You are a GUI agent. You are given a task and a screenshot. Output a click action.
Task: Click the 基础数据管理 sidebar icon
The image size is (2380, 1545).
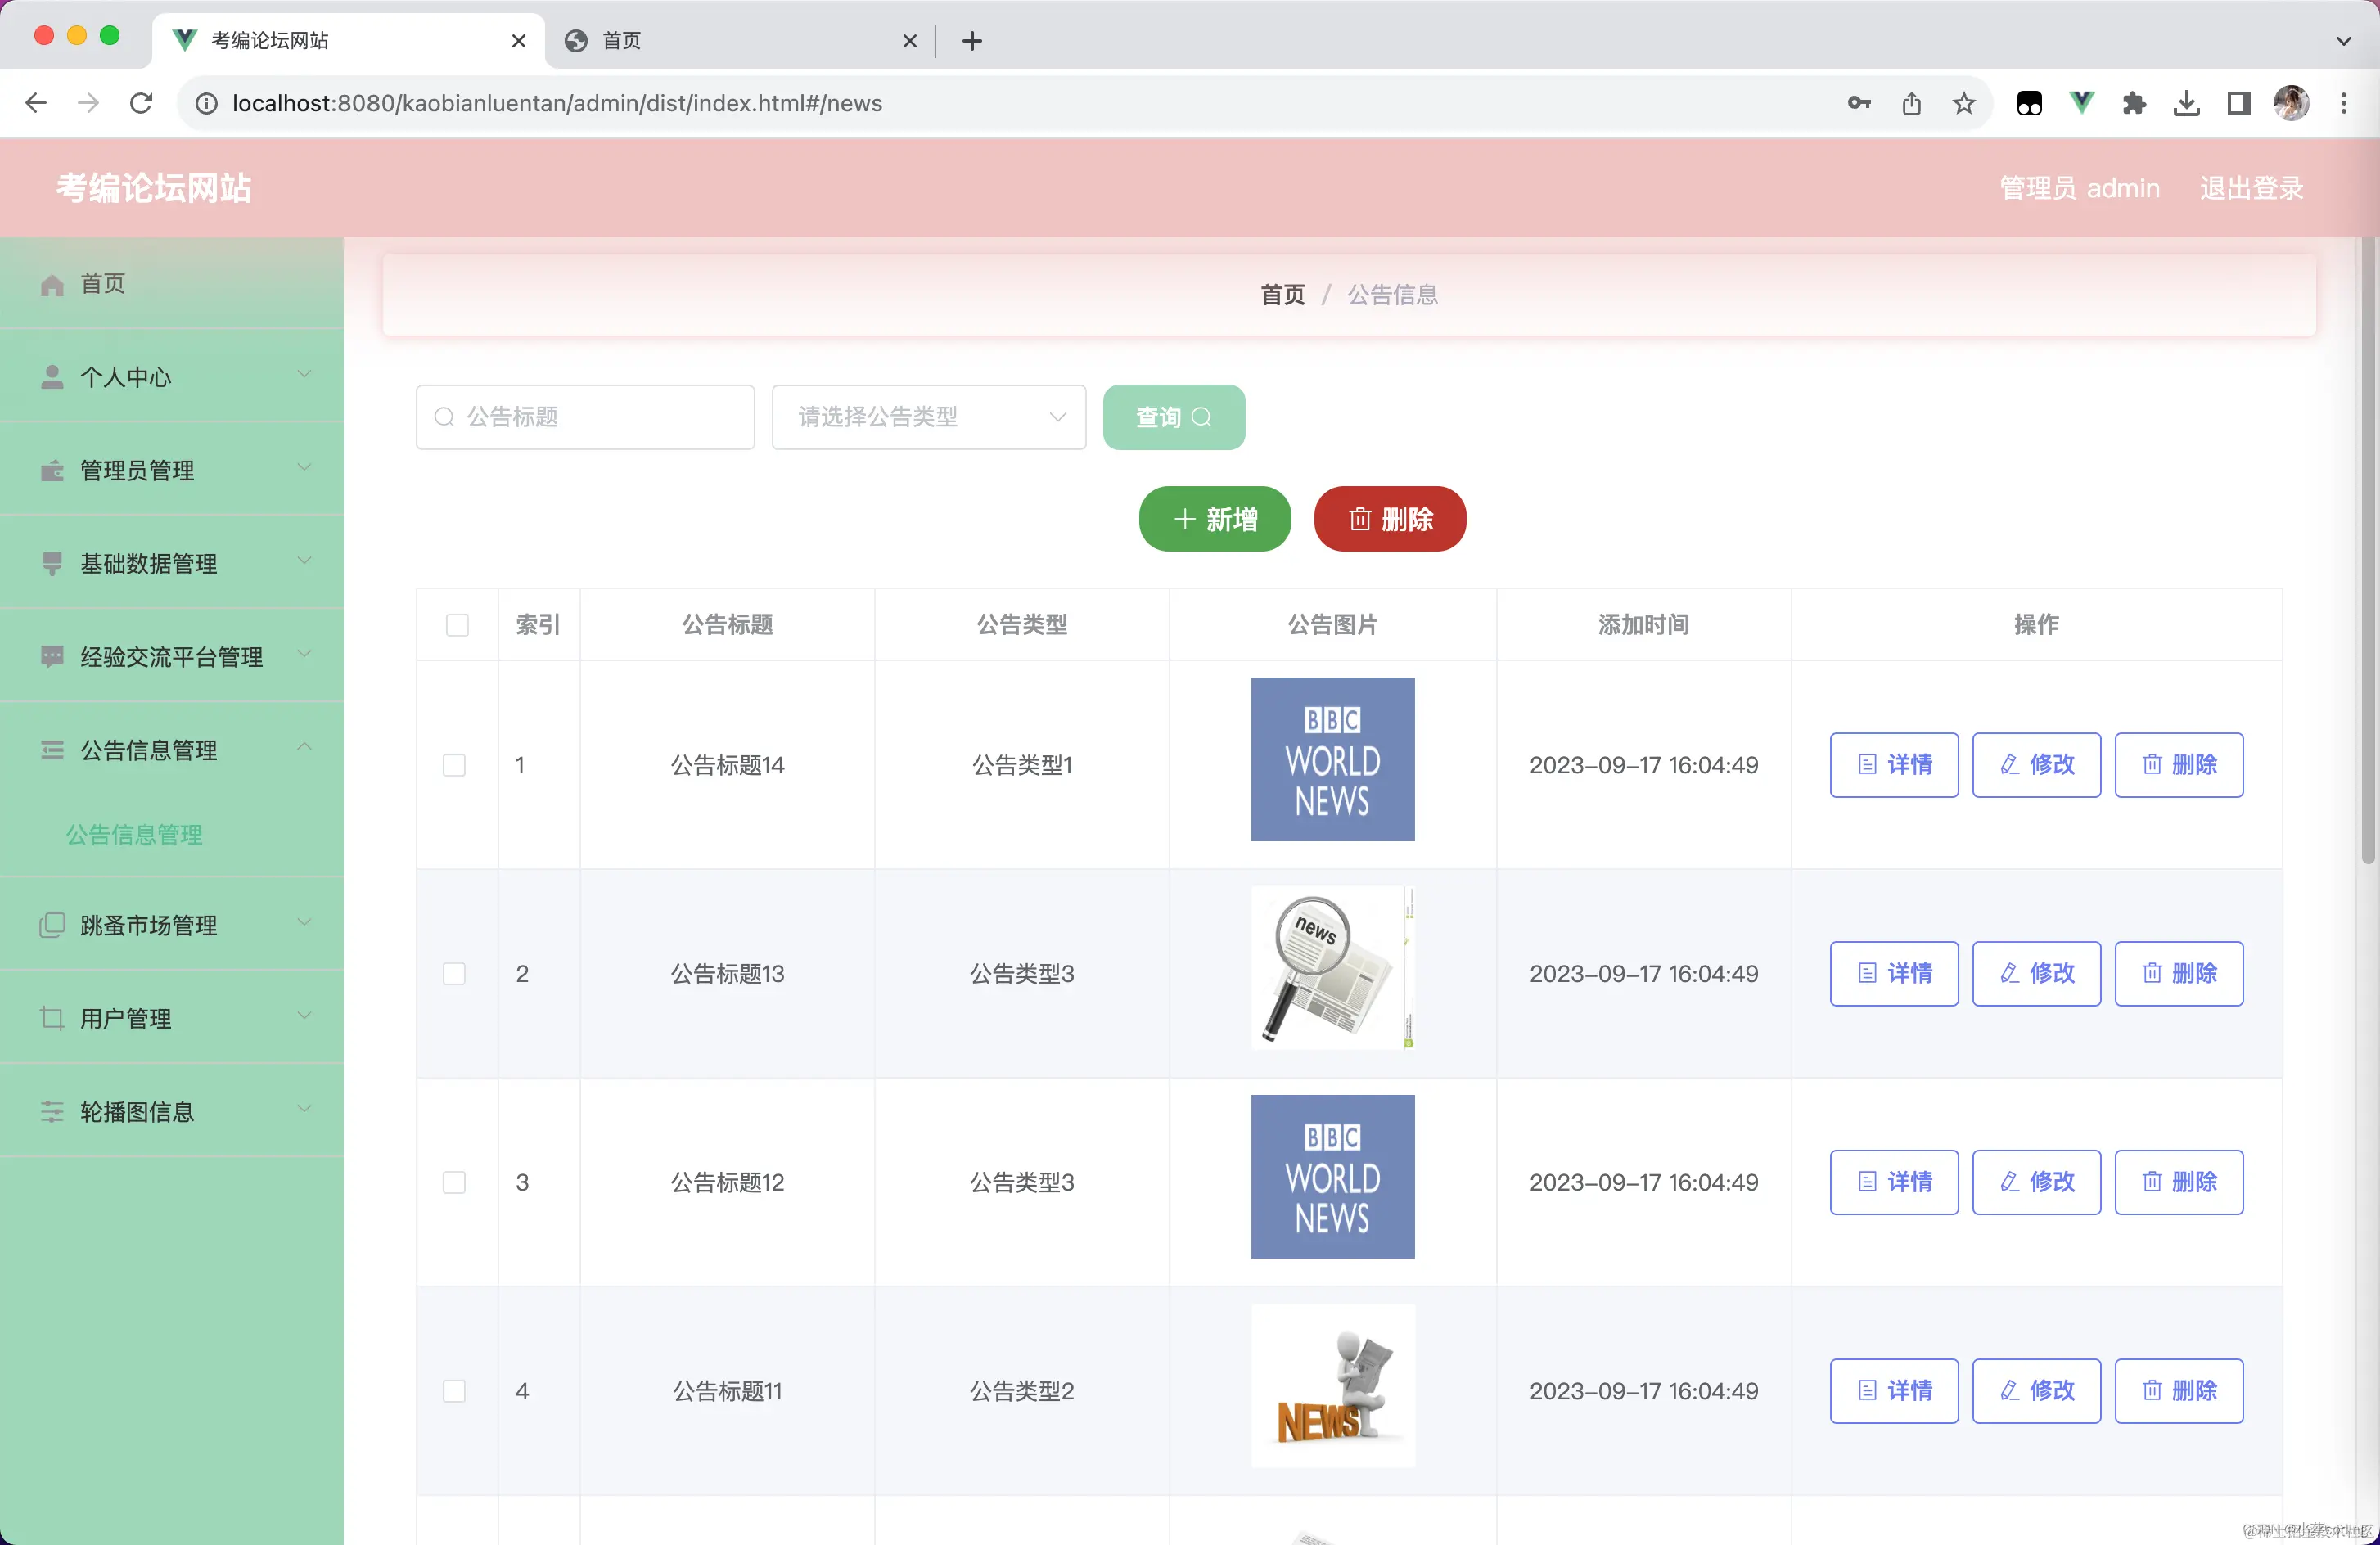(x=52, y=563)
